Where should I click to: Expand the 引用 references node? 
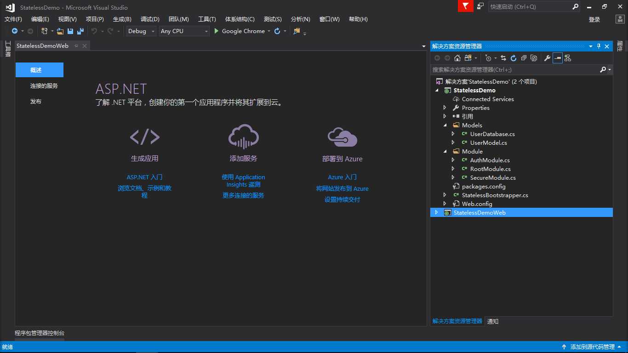pos(445,116)
